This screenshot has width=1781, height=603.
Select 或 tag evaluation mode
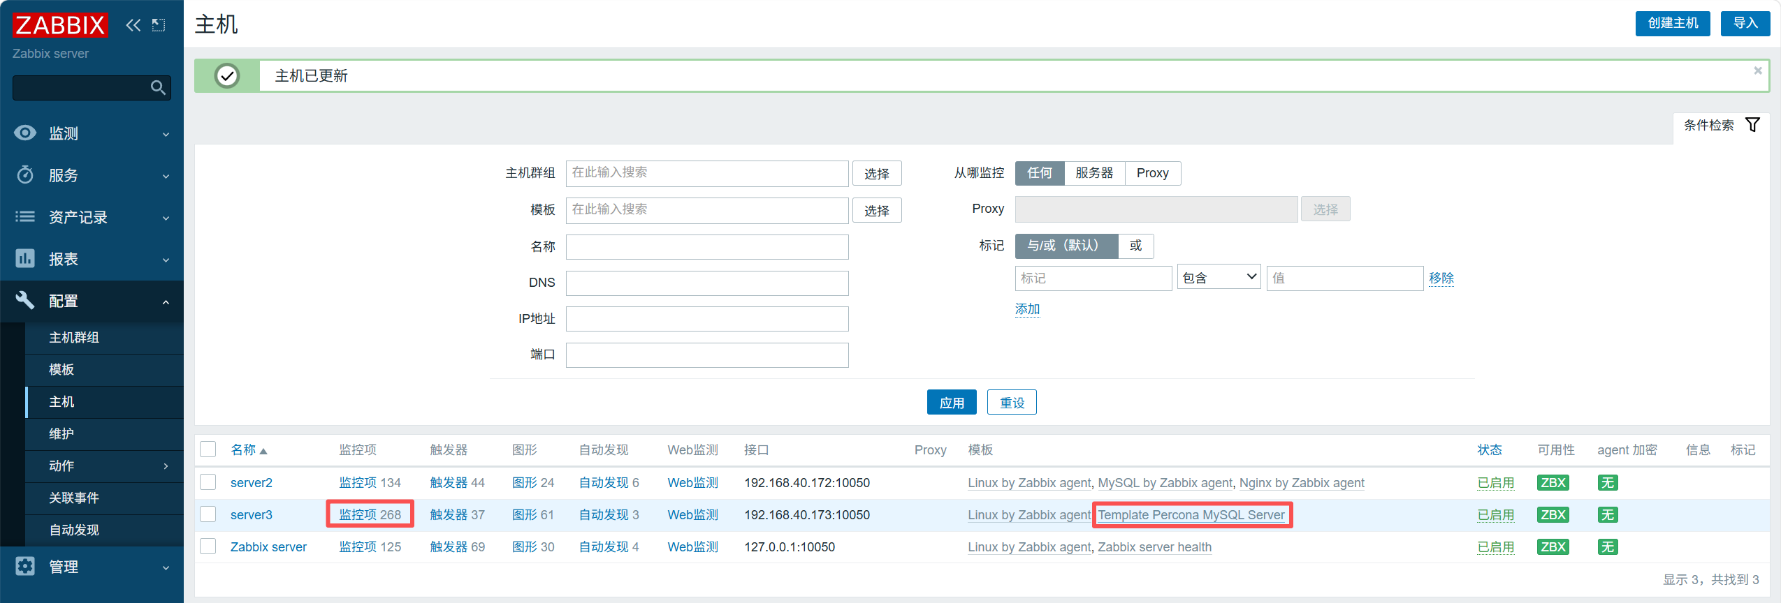[x=1135, y=246]
